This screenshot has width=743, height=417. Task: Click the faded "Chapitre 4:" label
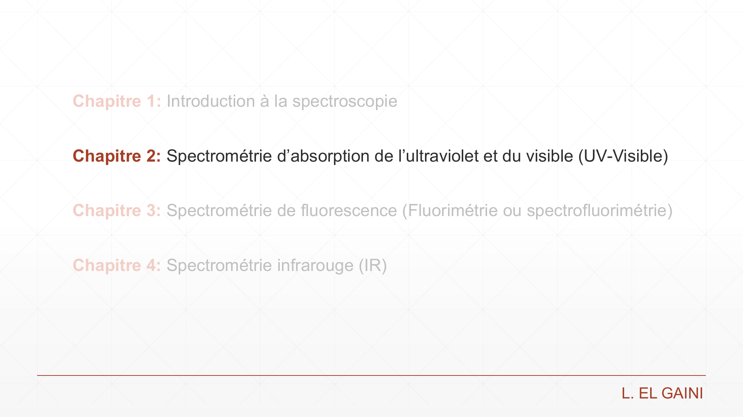pos(117,265)
